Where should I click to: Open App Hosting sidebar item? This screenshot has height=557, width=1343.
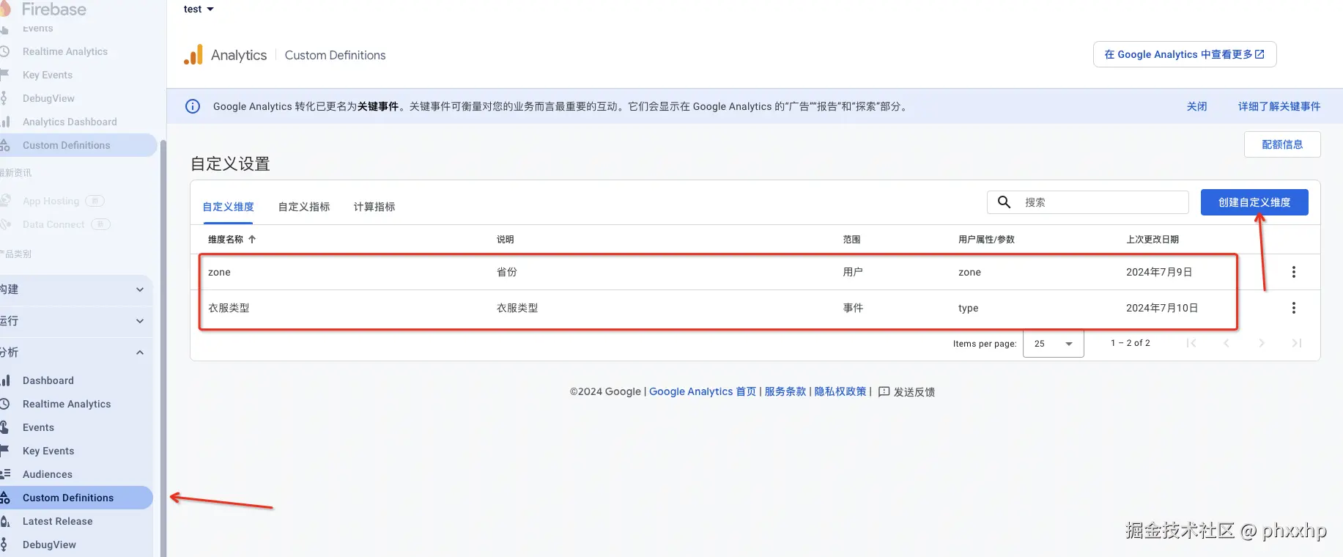point(51,201)
